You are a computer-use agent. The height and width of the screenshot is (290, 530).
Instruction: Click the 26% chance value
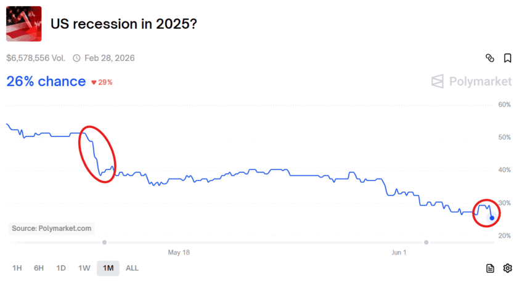click(46, 81)
